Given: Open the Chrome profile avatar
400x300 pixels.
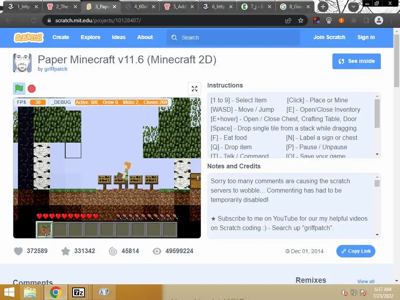Looking at the screenshot, I should pyautogui.click(x=379, y=20).
